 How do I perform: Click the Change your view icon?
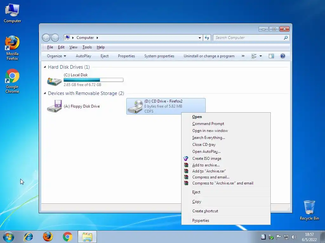(254, 56)
